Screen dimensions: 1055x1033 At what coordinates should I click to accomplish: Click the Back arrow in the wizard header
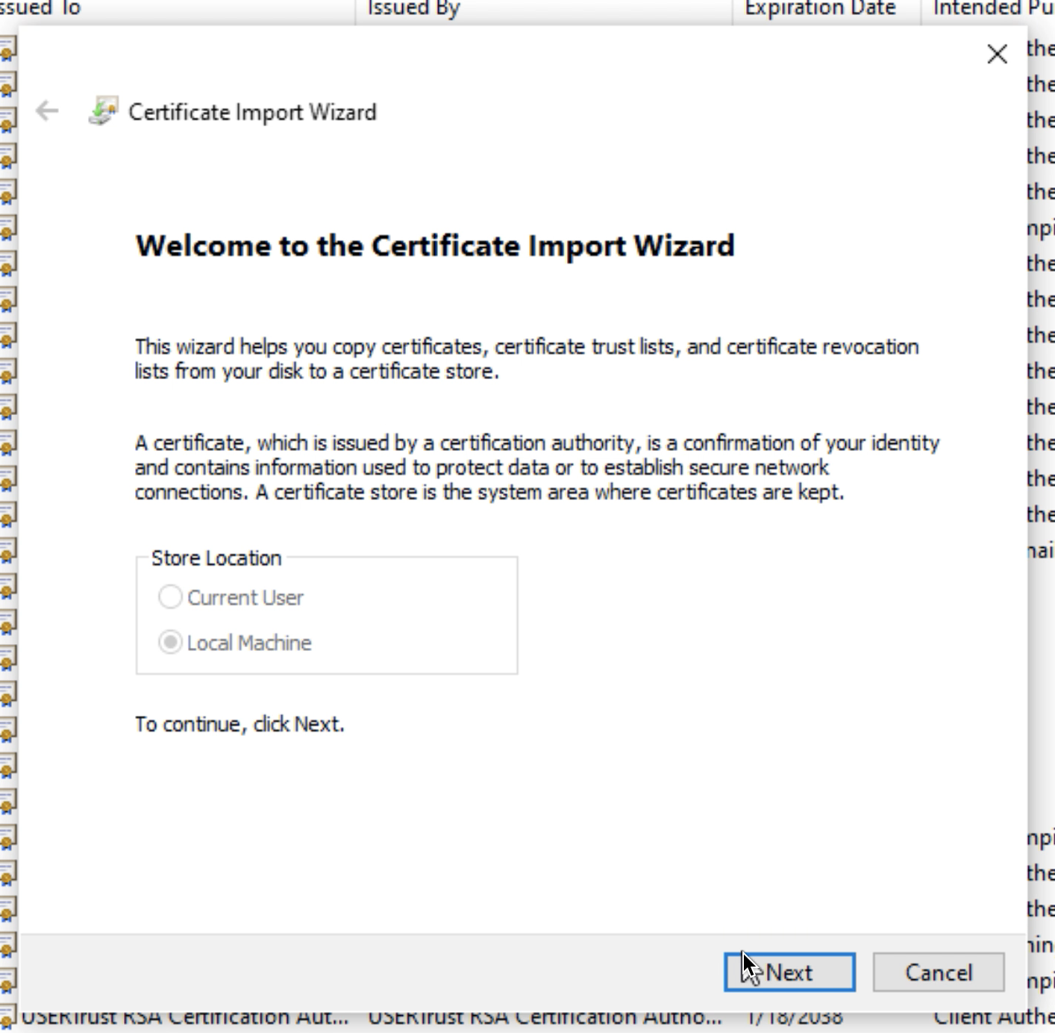(47, 111)
